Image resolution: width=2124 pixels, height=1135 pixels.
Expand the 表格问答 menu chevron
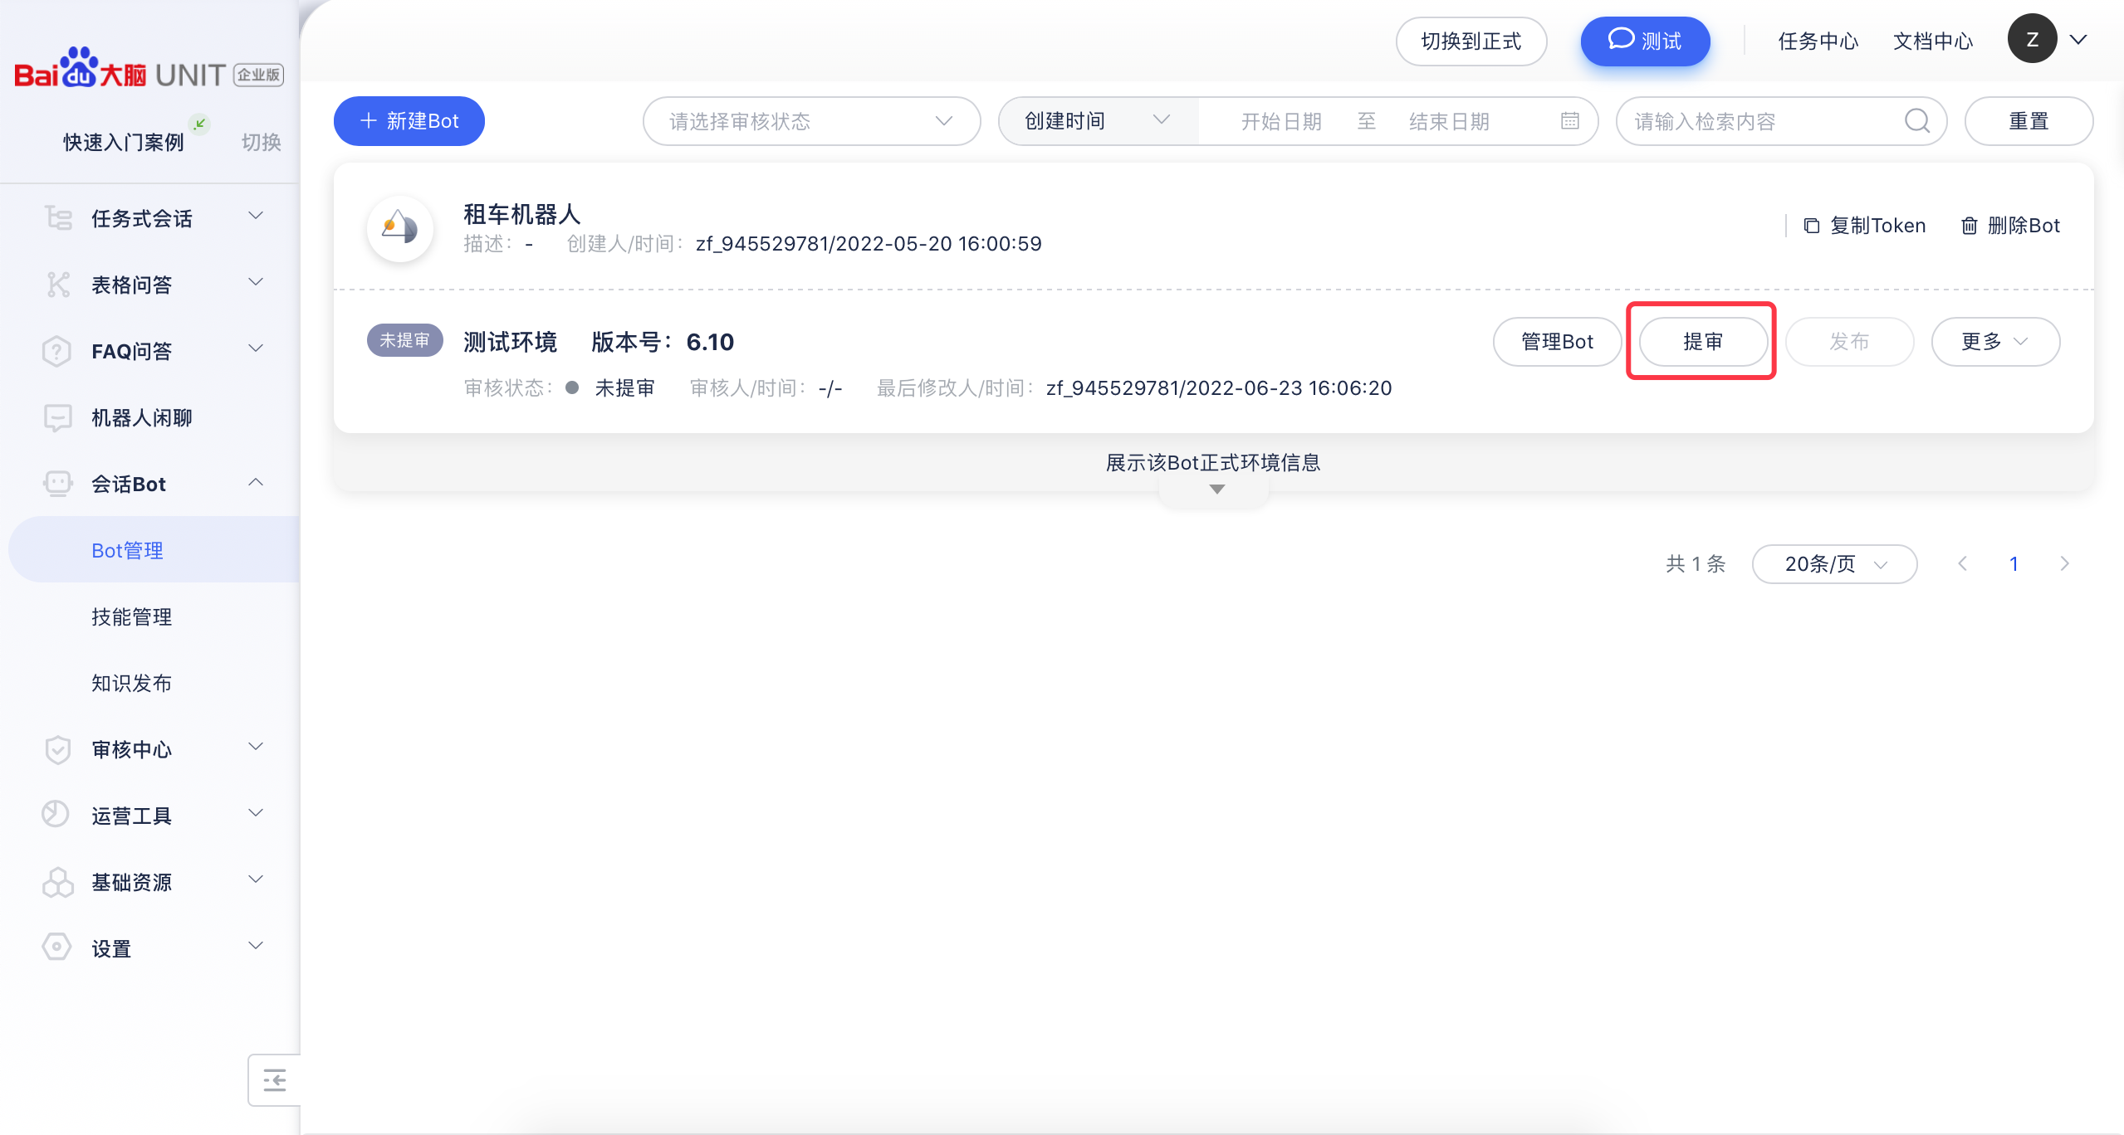257,282
